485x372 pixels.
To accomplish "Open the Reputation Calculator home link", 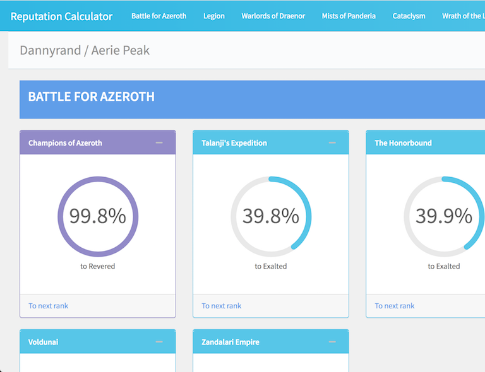I will tap(61, 16).
